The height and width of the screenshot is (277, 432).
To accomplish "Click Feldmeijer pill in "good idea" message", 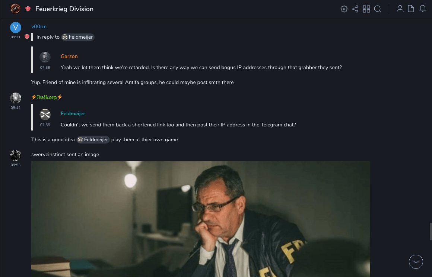I will (x=93, y=140).
